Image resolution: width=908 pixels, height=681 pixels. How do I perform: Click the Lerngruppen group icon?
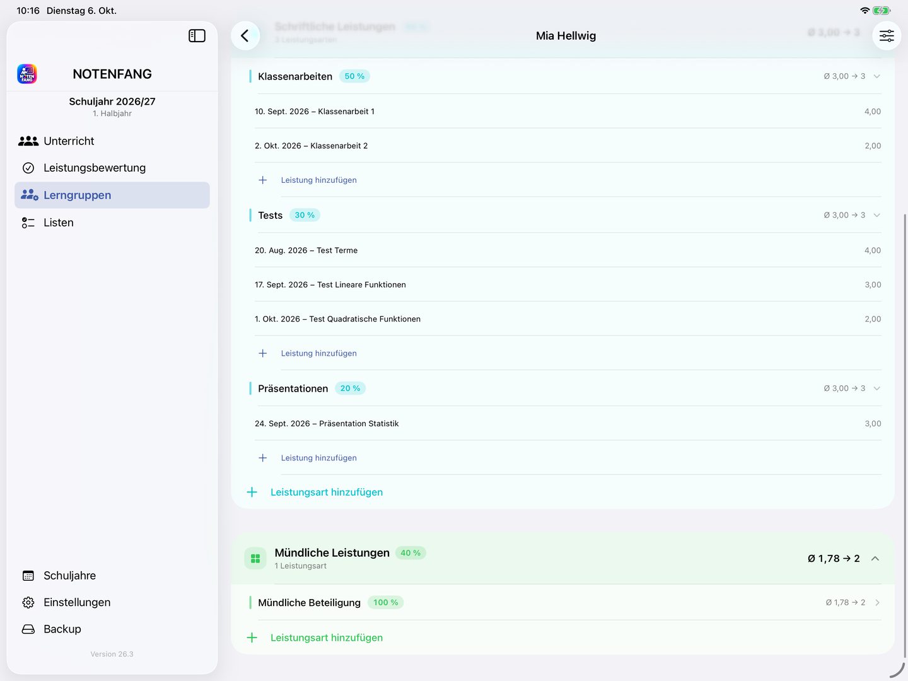click(x=29, y=195)
